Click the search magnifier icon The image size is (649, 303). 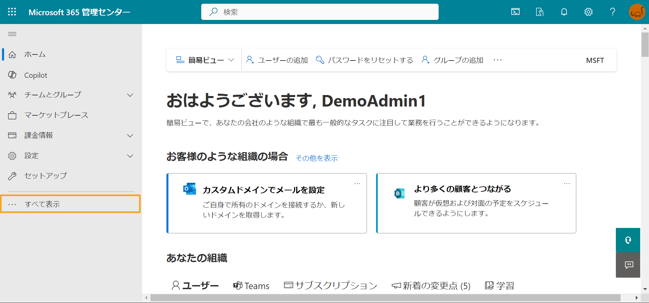[x=213, y=12]
